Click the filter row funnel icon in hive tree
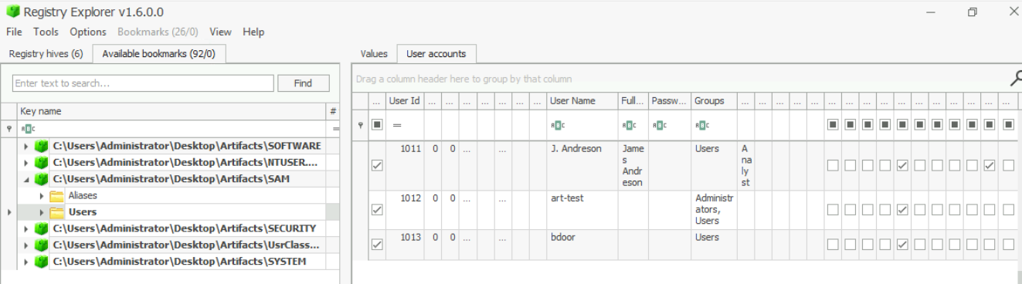The height and width of the screenshot is (284, 1022). coord(8,128)
